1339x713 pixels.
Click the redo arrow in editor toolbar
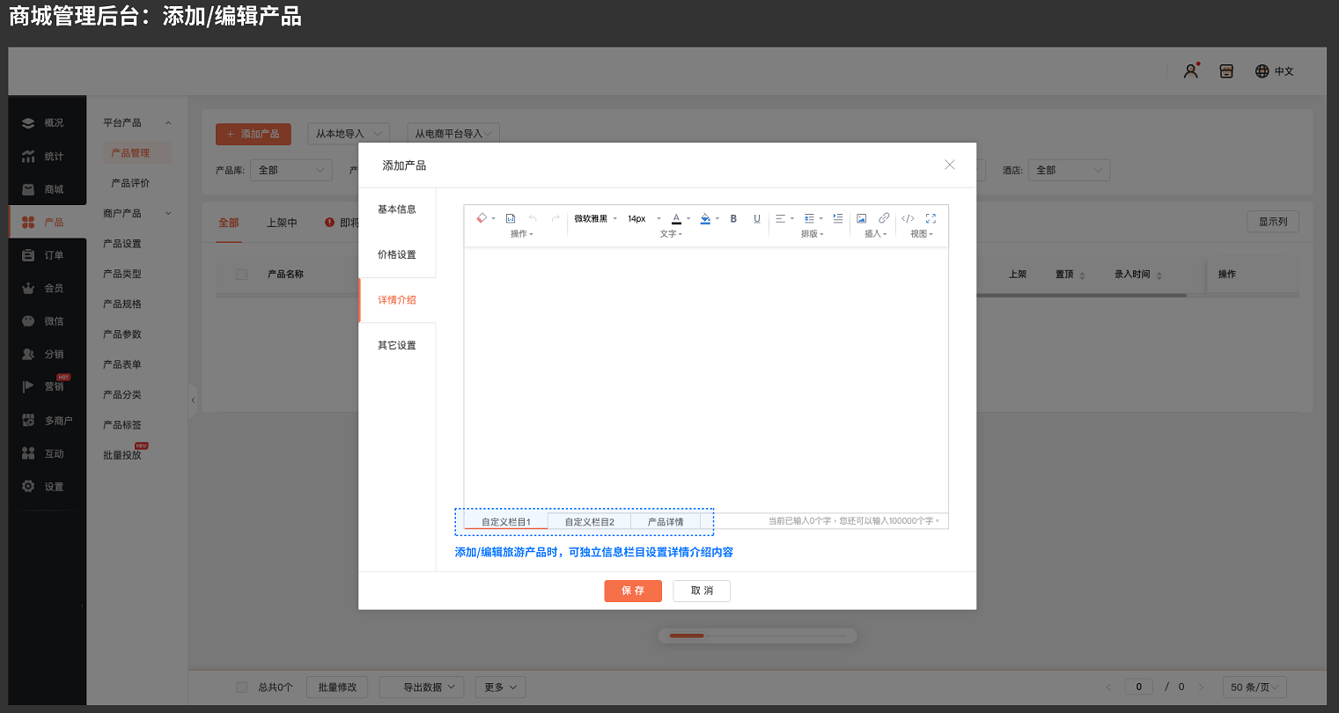tap(555, 218)
